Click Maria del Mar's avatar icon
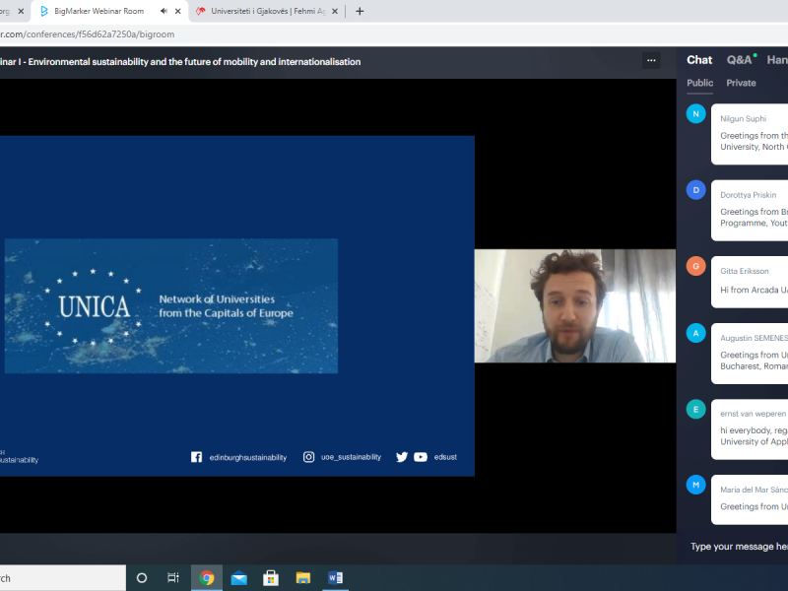The image size is (788, 591). 696,485
